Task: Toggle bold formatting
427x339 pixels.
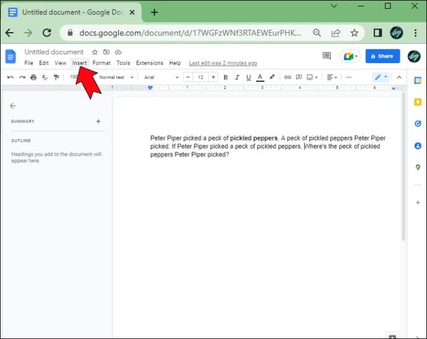Action: (x=225, y=77)
